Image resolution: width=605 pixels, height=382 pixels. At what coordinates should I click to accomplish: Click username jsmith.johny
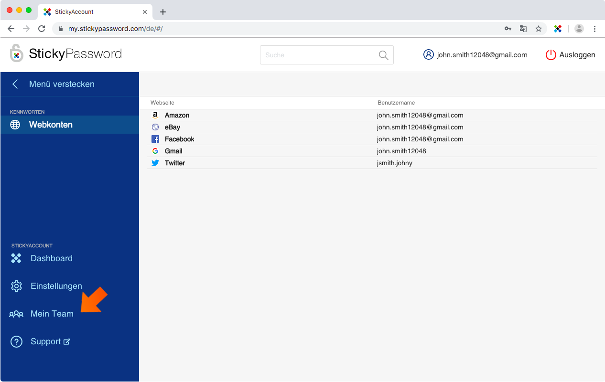point(395,163)
